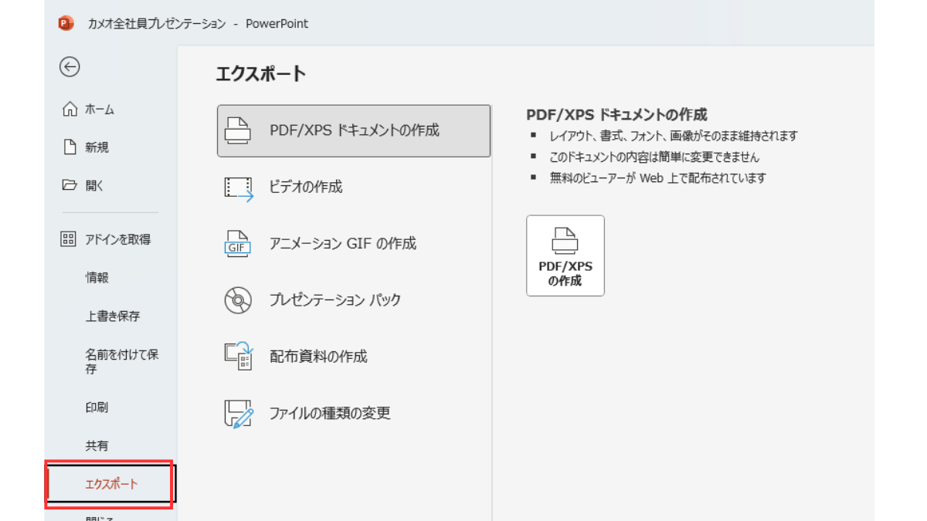Viewport: 927px width, 521px height.
Task: Click the save-pencil icon for ファイルの種類の変更
Action: [x=238, y=413]
